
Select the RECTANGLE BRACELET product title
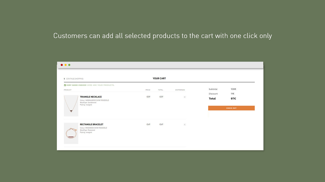click(91, 124)
